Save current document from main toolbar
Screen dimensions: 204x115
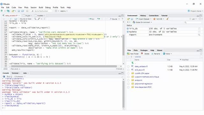(19, 11)
